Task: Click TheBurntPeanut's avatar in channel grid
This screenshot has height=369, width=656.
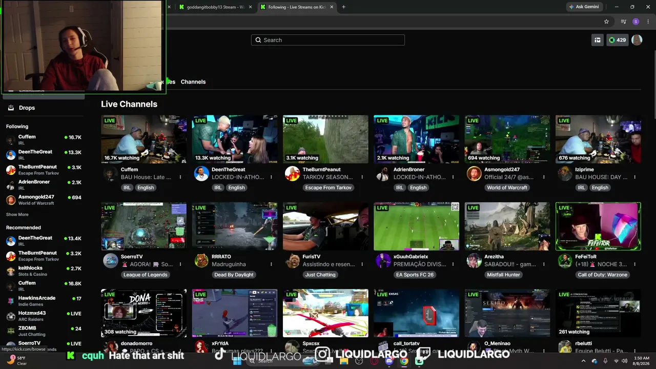Action: pos(292,174)
